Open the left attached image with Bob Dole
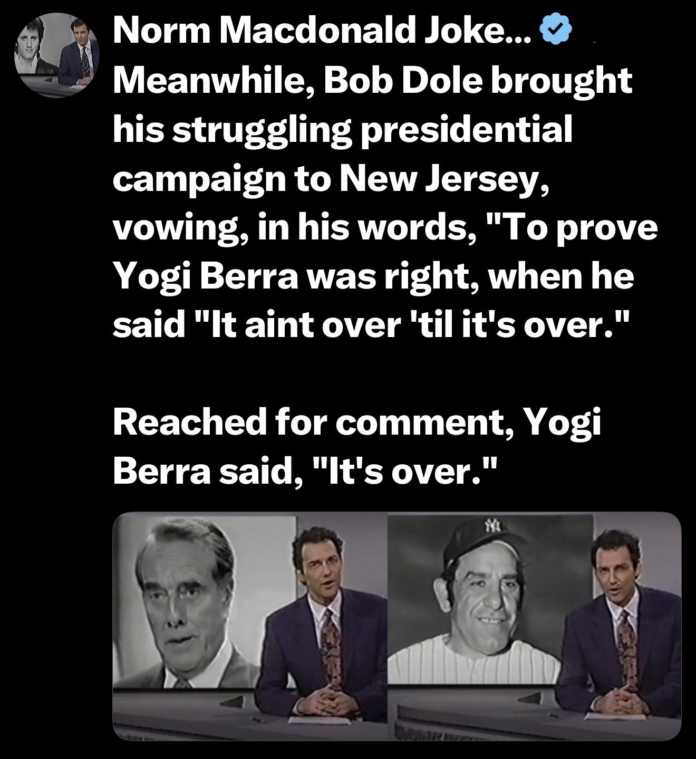 click(250, 627)
